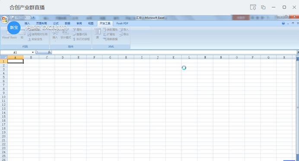Click 查看代码 view code

point(80,34)
